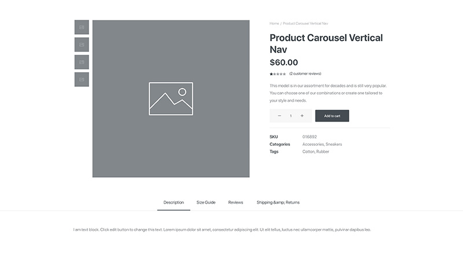Switch to the Size Guide tab
463x253 pixels.
pos(206,203)
